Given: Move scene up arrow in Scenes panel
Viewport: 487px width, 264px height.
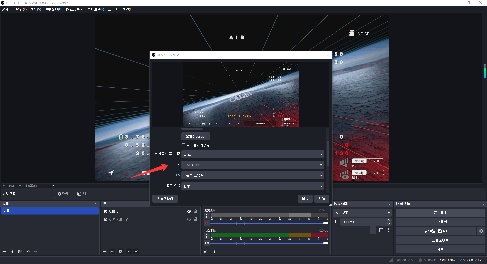Looking at the screenshot, I should click(28, 251).
